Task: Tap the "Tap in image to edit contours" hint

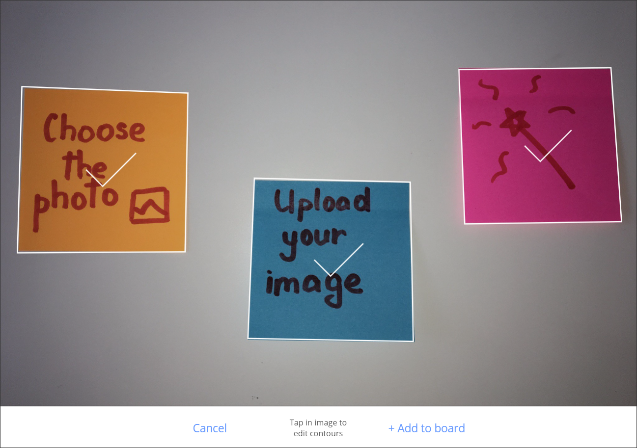Action: point(318,428)
